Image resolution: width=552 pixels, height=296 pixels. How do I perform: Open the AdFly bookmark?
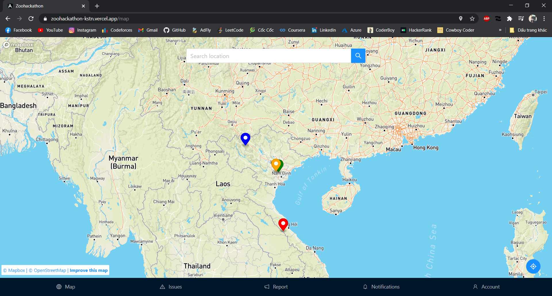click(201, 30)
